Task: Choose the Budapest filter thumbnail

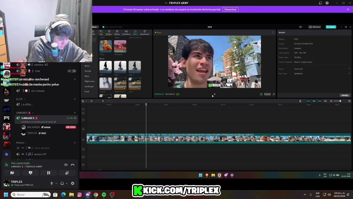Action: (x=120, y=46)
